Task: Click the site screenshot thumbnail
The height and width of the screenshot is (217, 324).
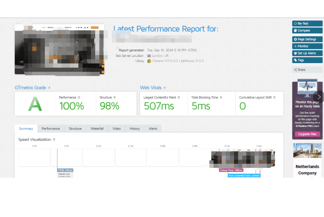Action: click(59, 49)
